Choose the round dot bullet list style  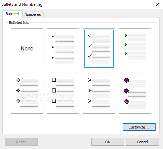coord(63,49)
